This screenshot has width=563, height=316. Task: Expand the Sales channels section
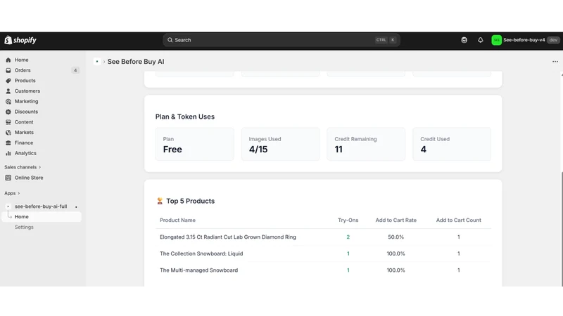[x=23, y=167]
